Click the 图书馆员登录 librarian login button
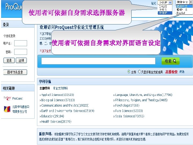 [15, 72]
